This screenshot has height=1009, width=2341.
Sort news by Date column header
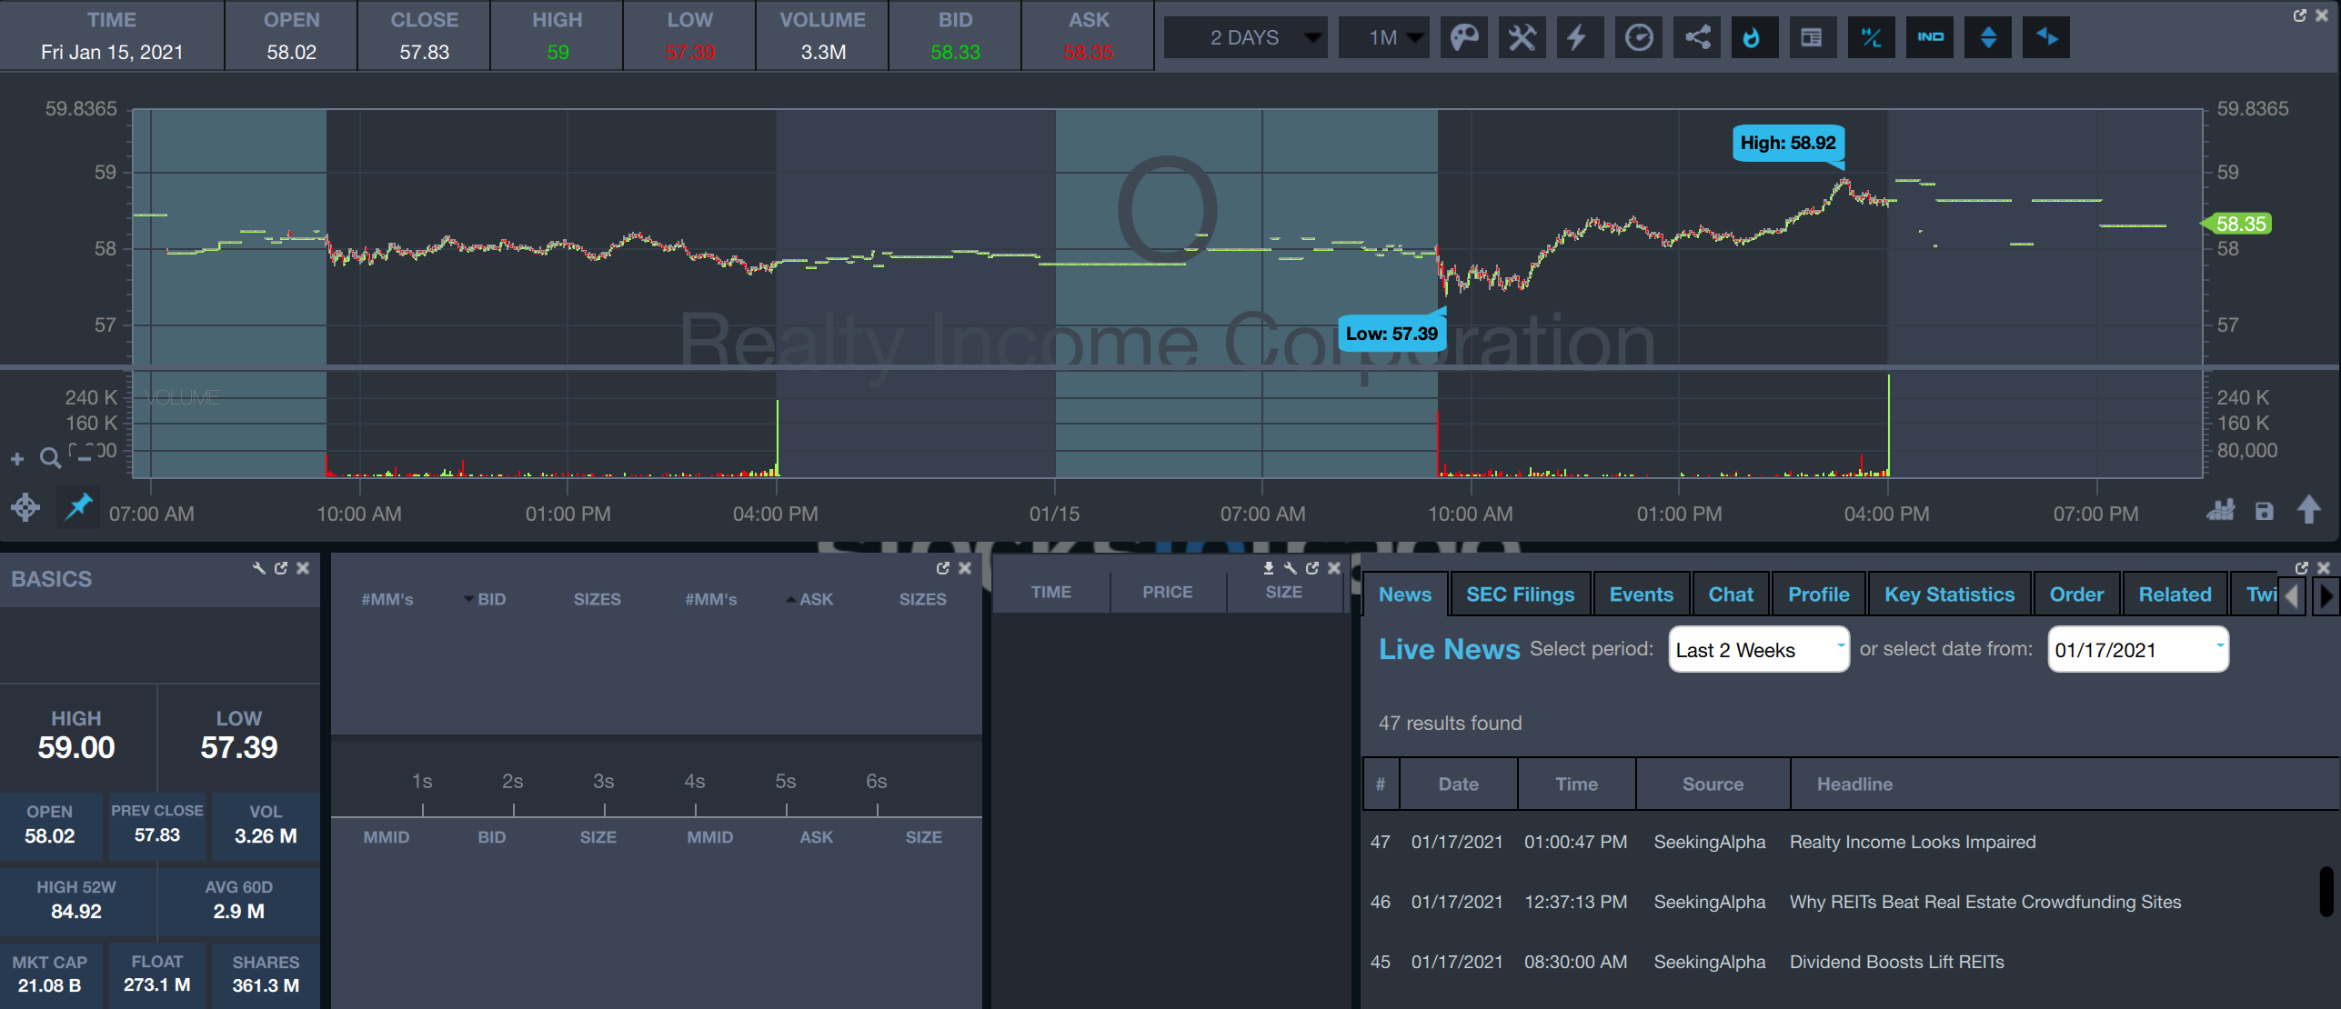(x=1459, y=784)
